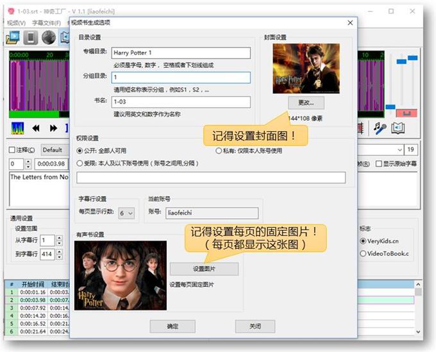
Task: Click the 更改... cover button
Action: [x=306, y=103]
